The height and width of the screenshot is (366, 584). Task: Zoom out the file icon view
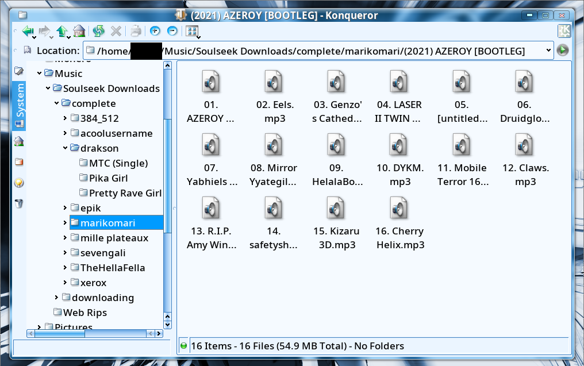(172, 31)
